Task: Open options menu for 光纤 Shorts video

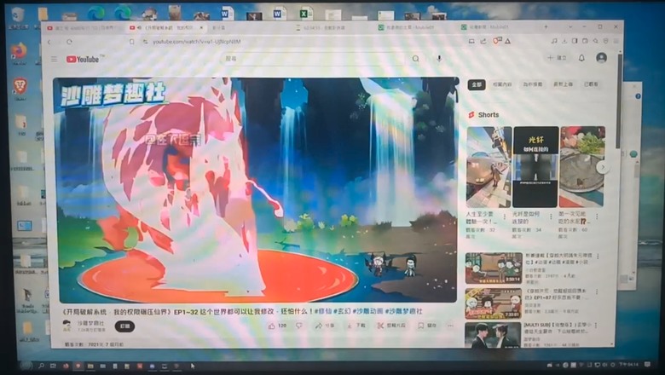Action: (551, 216)
